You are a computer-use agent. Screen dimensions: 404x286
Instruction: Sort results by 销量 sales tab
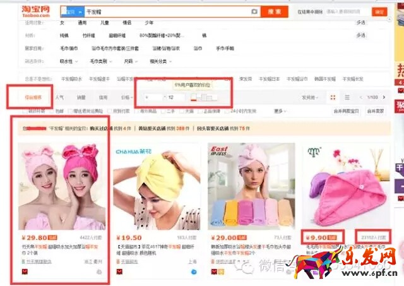(x=81, y=97)
